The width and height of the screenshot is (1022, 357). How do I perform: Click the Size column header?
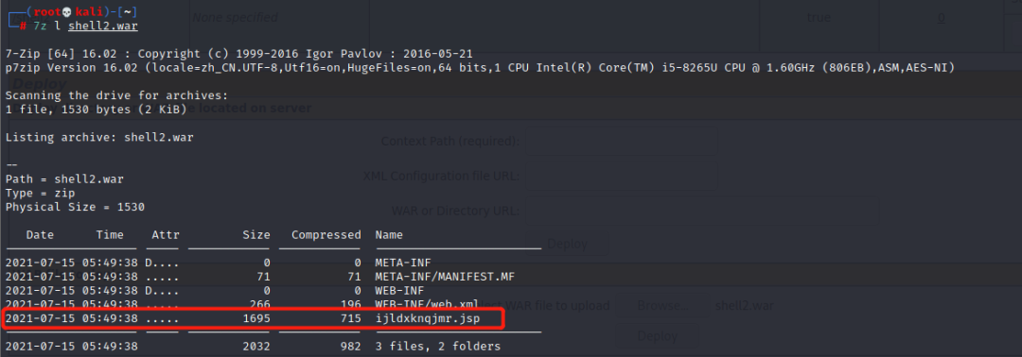[256, 235]
